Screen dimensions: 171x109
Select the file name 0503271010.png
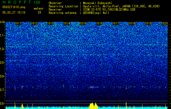(14, 7)
